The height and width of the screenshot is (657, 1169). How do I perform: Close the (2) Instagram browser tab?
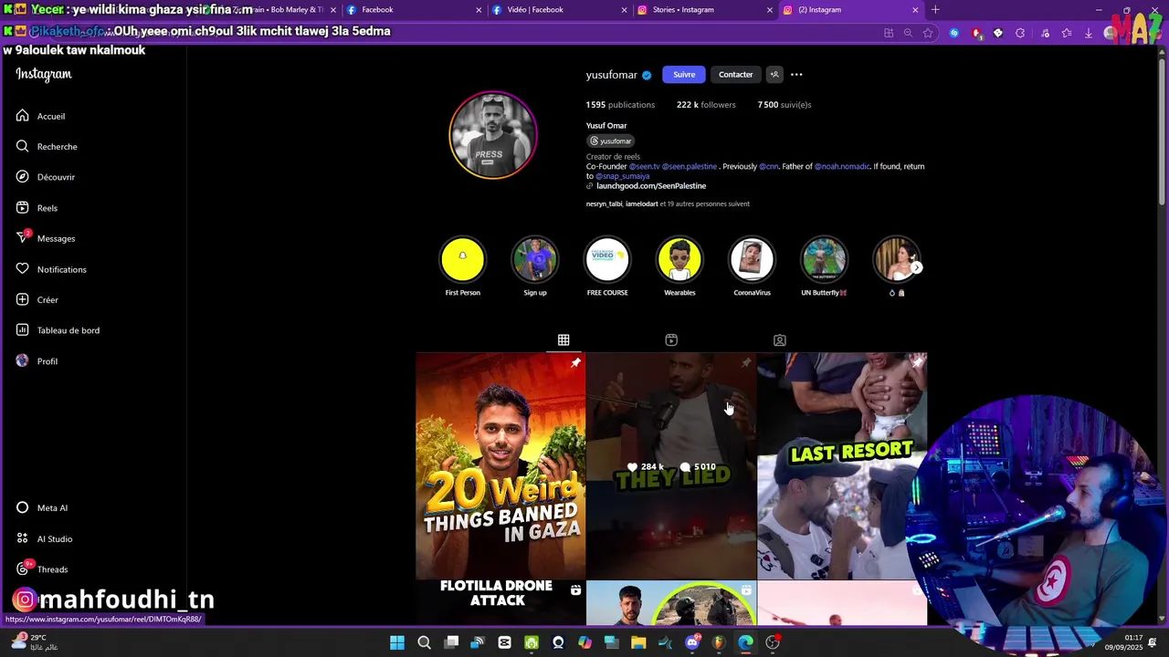[x=915, y=10]
